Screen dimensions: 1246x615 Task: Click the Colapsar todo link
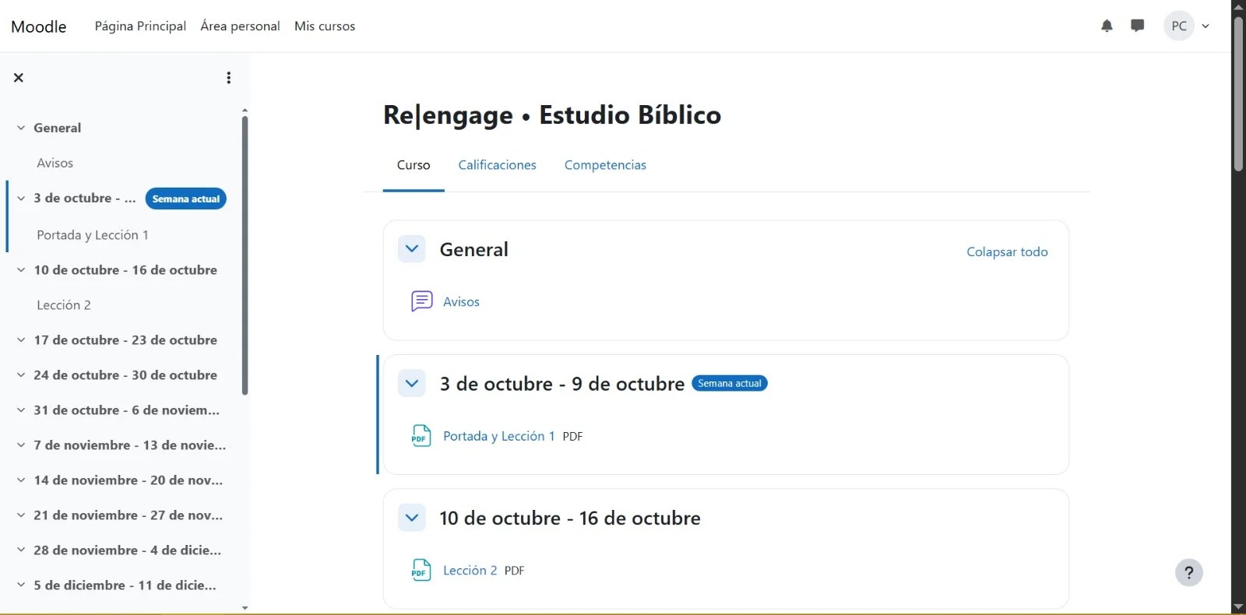[x=1007, y=251]
